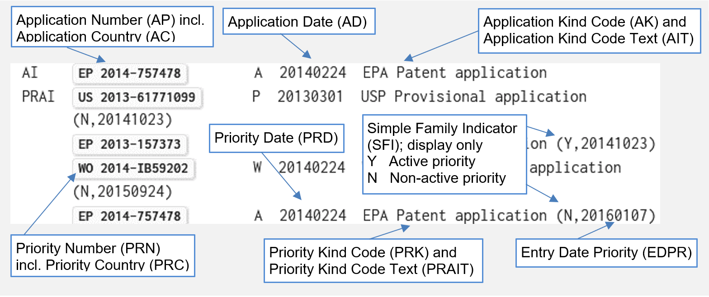The height and width of the screenshot is (297, 709).
Task: Select the Simple Family Indicator (SFI) callout
Action: [x=444, y=153]
